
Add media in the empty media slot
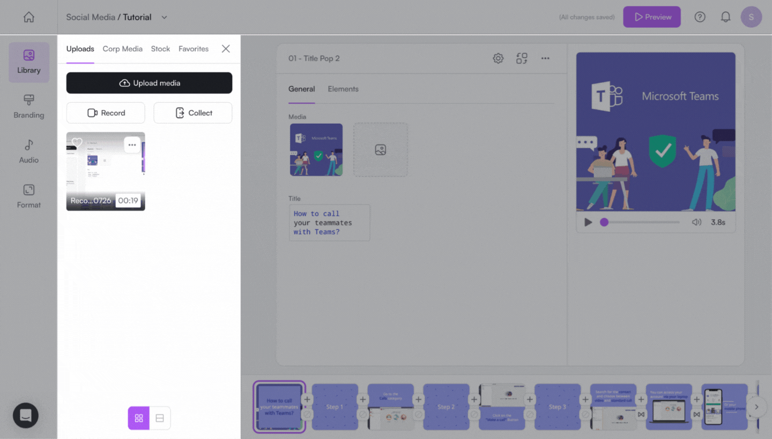click(381, 150)
